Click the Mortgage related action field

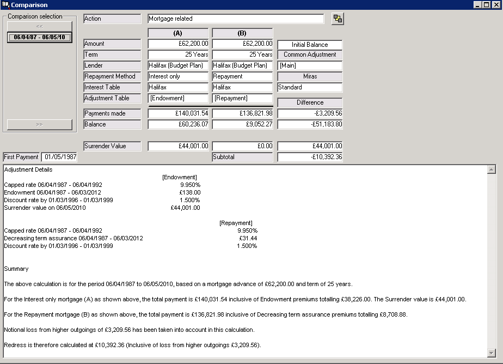[x=236, y=19]
